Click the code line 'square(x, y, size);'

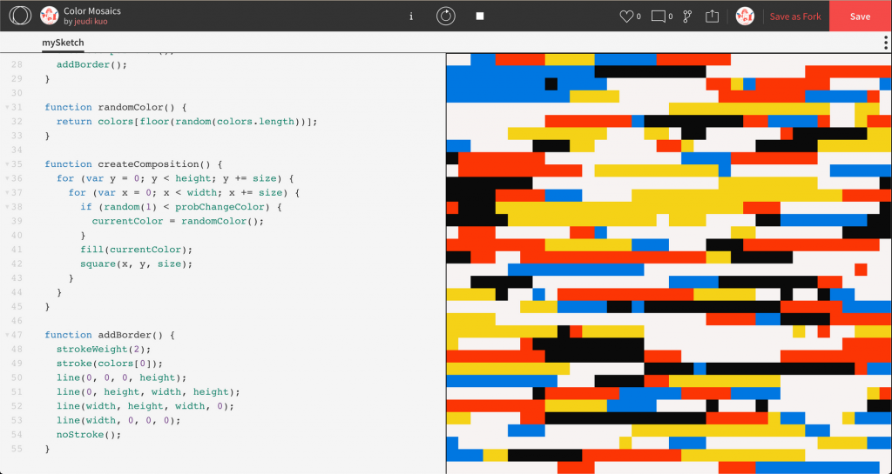[137, 264]
